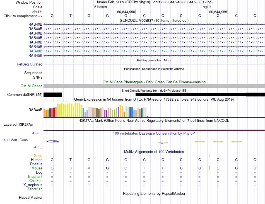This screenshot has width=265, height=204.
Task: Click the 80,644,955 ruler coordinate
Action: 218,12
